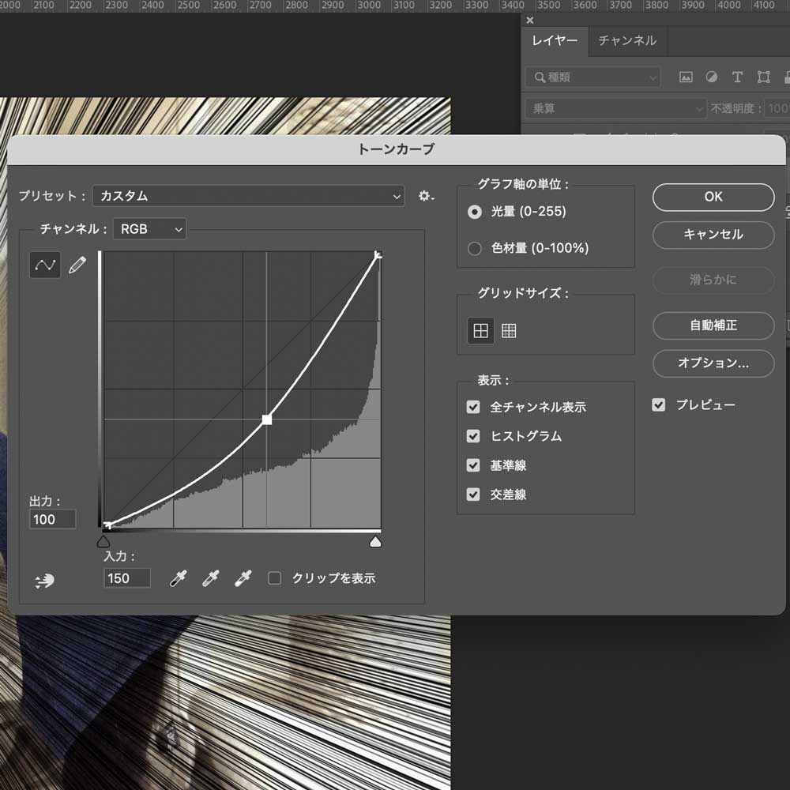Open the オプション... dialog
The image size is (790, 790).
click(x=713, y=363)
